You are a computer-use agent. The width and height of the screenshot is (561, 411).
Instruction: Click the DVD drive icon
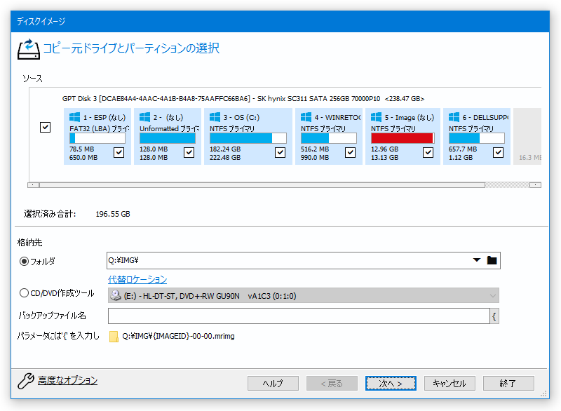116,295
